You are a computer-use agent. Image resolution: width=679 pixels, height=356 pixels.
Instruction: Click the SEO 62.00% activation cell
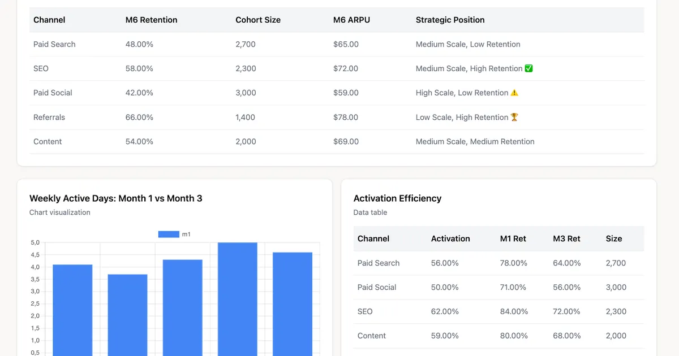(445, 311)
